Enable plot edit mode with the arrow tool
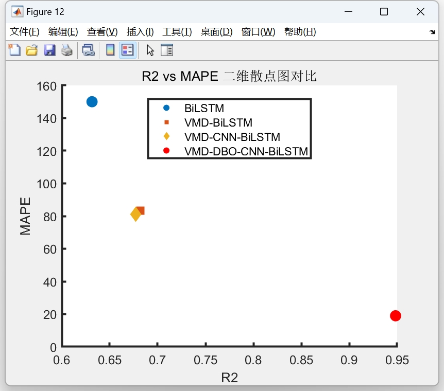The image size is (444, 391). coord(148,50)
